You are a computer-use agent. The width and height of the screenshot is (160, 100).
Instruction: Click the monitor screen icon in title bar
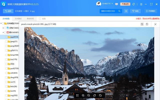click(116, 4)
